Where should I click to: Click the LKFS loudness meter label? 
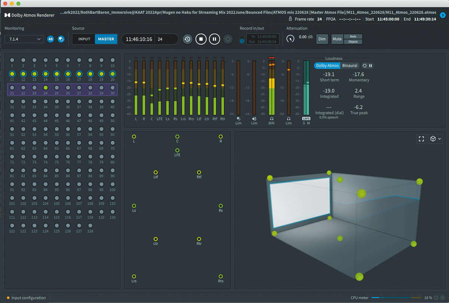306,119
